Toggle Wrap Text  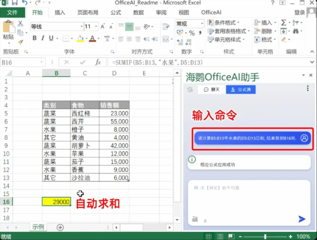[166, 26]
